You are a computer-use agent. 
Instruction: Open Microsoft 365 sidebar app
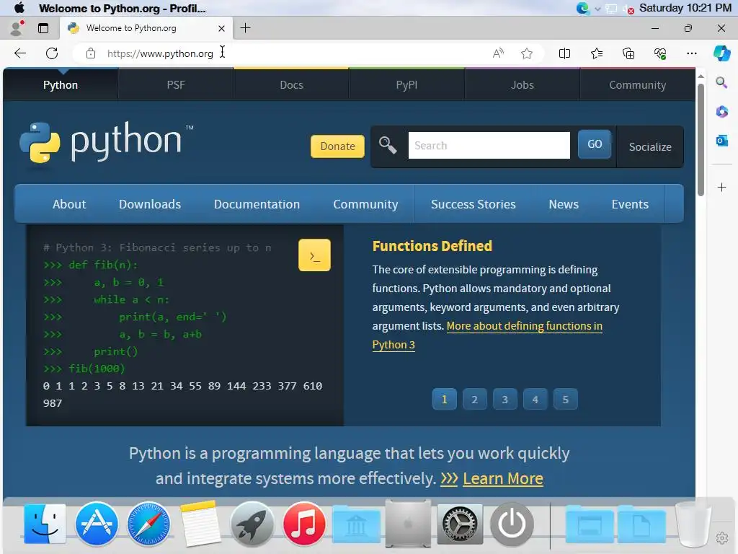coord(721,112)
